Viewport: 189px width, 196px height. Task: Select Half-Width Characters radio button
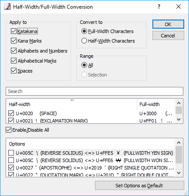(84, 41)
